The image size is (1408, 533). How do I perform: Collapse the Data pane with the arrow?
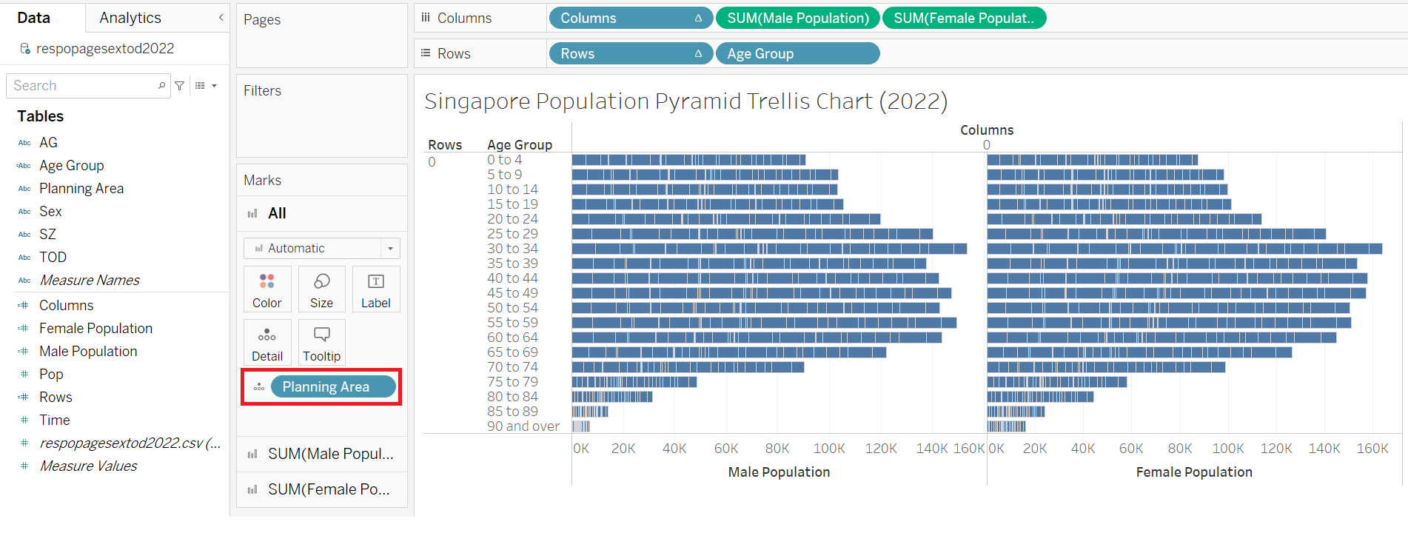(x=221, y=18)
